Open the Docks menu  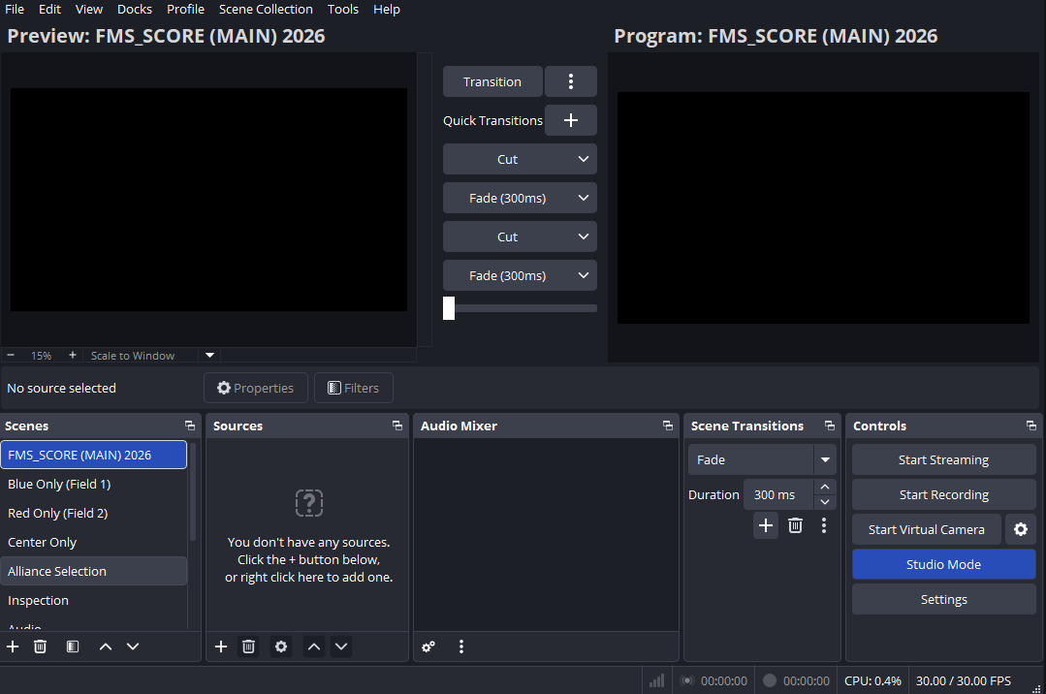134,9
